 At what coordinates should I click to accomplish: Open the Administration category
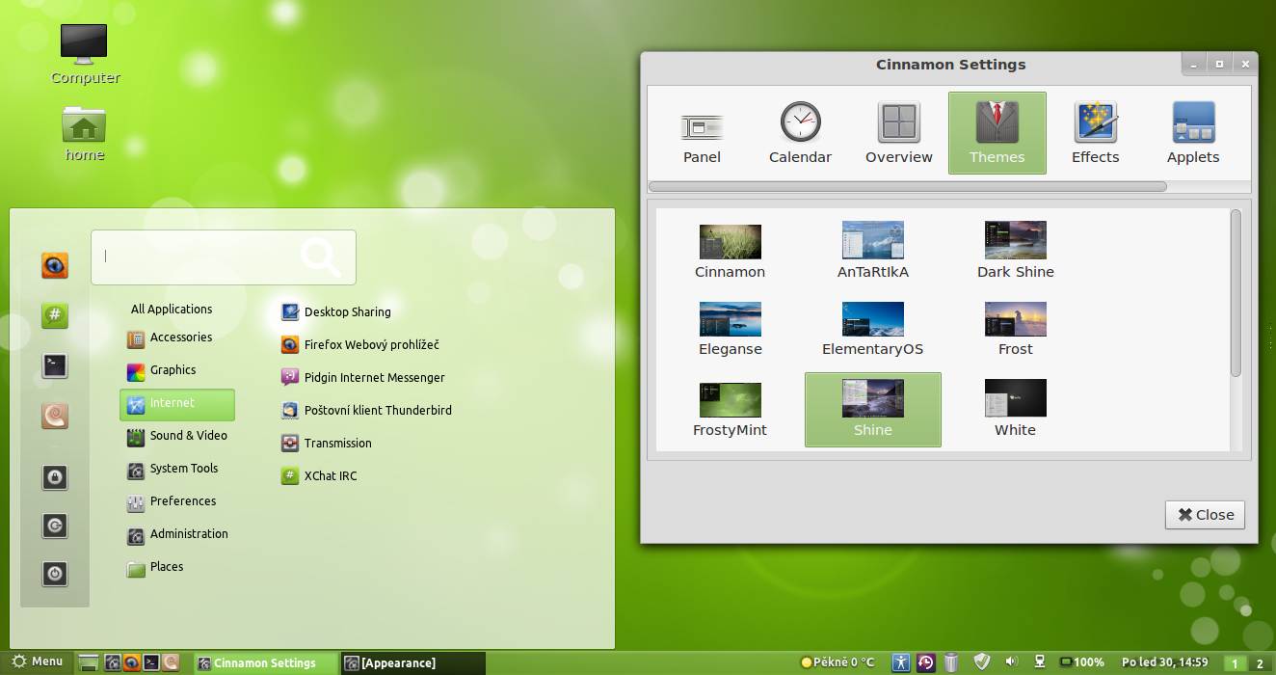coord(177,534)
